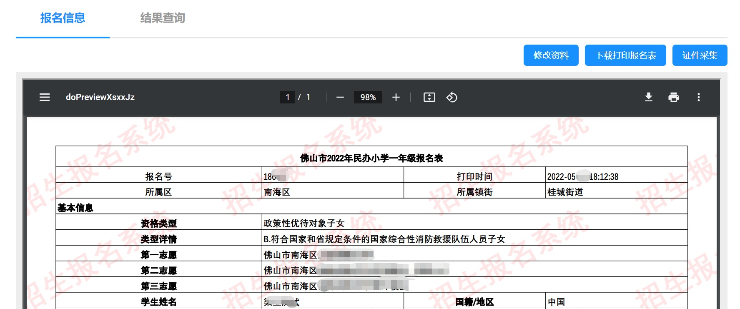Rotate the document counterclockwise
Image resolution: width=740 pixels, height=309 pixels.
(452, 97)
